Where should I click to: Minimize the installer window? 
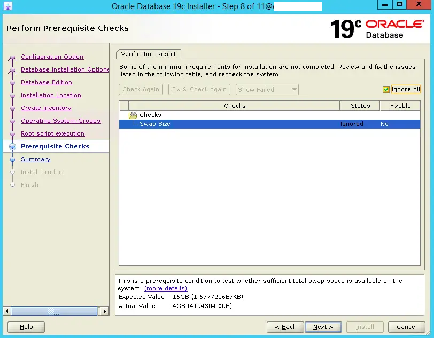tap(385, 4)
